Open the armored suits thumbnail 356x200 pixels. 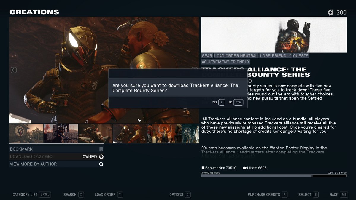pos(190,133)
